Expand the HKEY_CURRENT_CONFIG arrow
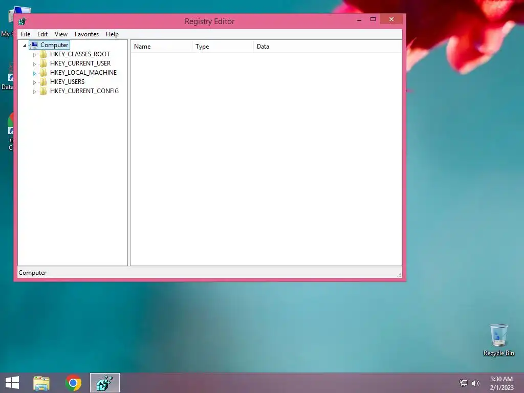This screenshot has height=393, width=524. (34, 91)
